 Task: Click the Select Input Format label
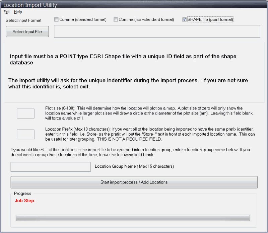pyautogui.click(x=23, y=20)
